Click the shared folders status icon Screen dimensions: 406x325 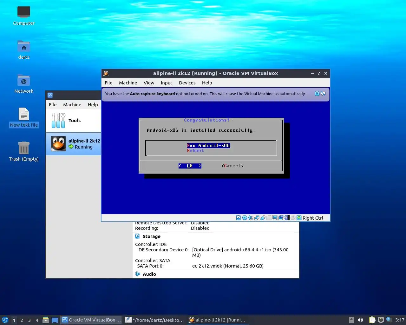tap(269, 218)
